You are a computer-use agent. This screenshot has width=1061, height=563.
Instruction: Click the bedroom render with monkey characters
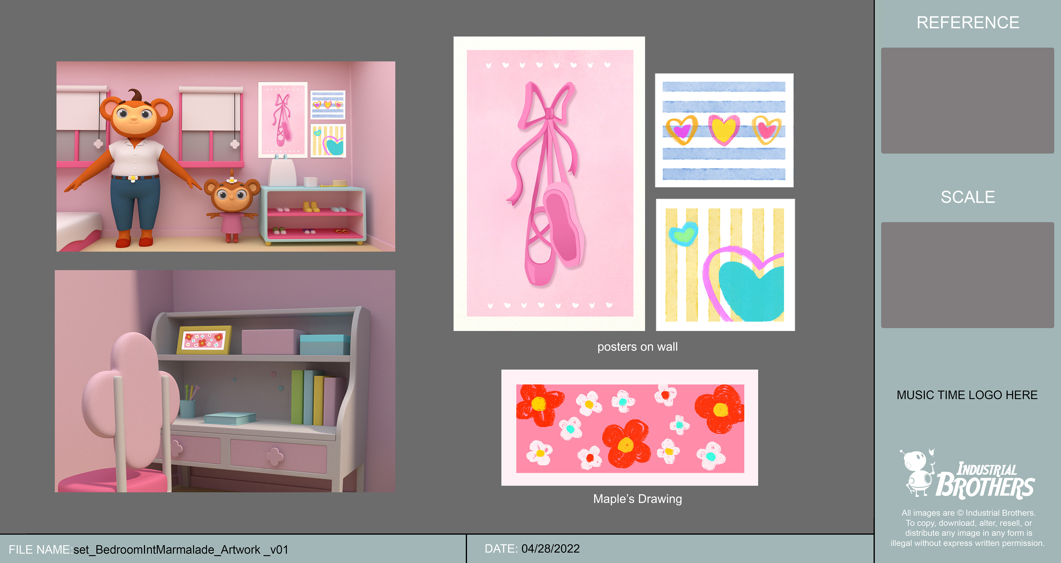226,156
